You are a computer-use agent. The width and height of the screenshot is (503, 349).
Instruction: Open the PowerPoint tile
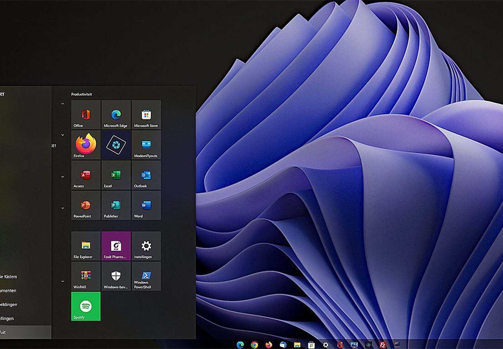point(86,205)
